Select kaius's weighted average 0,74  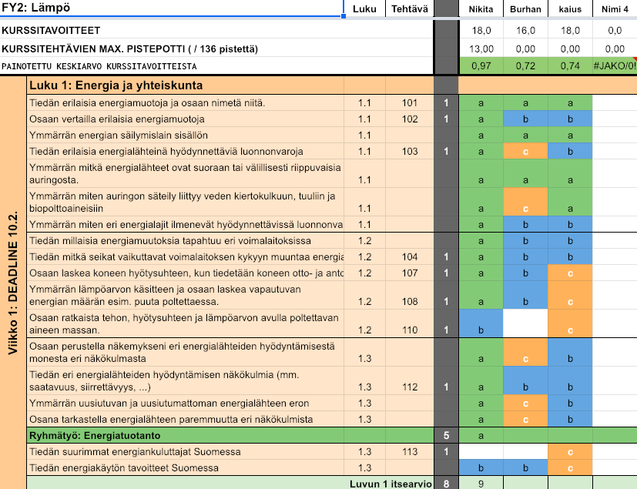571,65
